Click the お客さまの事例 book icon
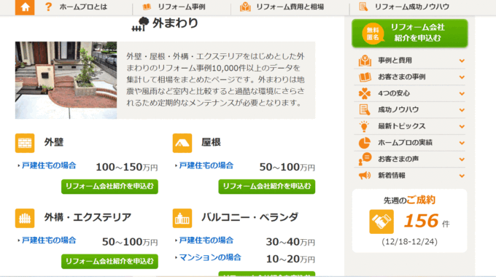The image size is (496, 277). pos(365,77)
